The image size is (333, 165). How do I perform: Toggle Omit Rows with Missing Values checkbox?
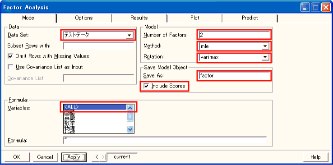click(x=10, y=56)
